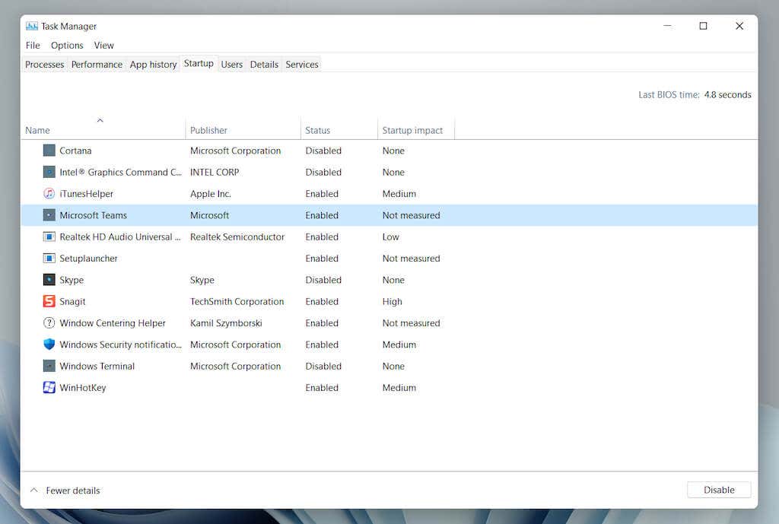Viewport: 779px width, 524px height.
Task: Select the Skype startup icon
Action: (49, 280)
